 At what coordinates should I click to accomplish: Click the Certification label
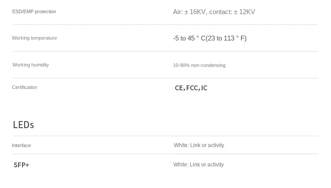click(24, 87)
